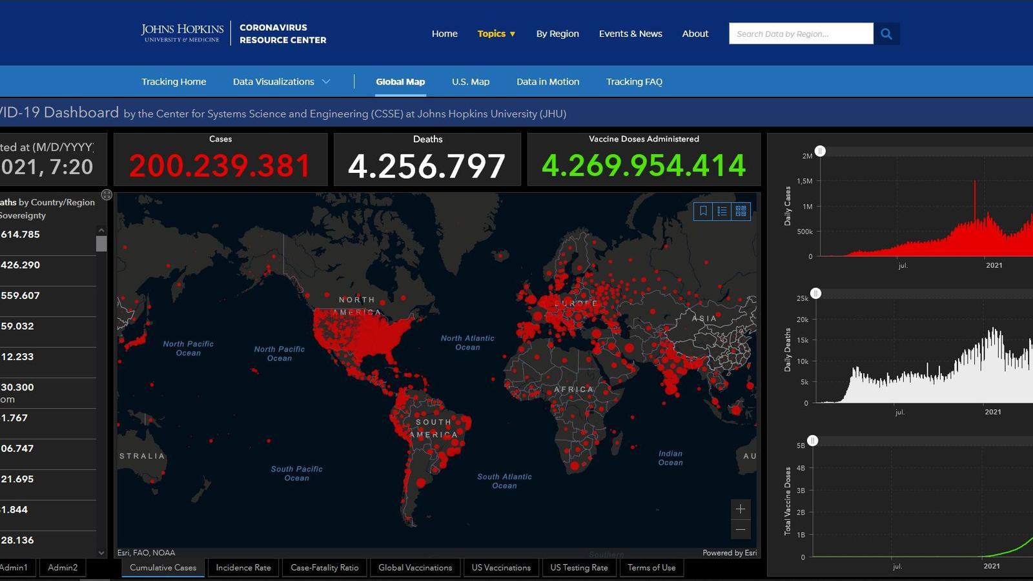Open the Tracking FAQ link
Viewport: 1033px width, 581px height.
(x=634, y=81)
